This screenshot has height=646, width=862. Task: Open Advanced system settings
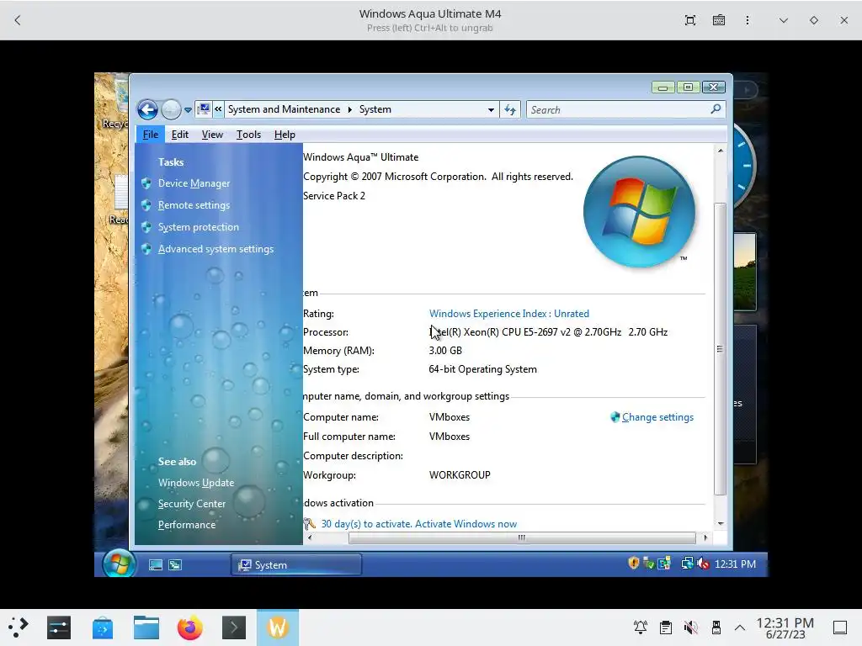(215, 249)
